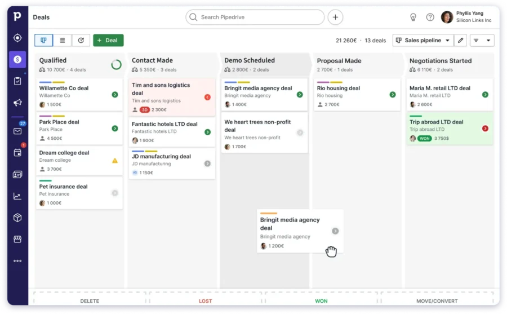The width and height of the screenshot is (507, 314).
Task: Click '21 260€' pipeline total
Action: pos(346,41)
